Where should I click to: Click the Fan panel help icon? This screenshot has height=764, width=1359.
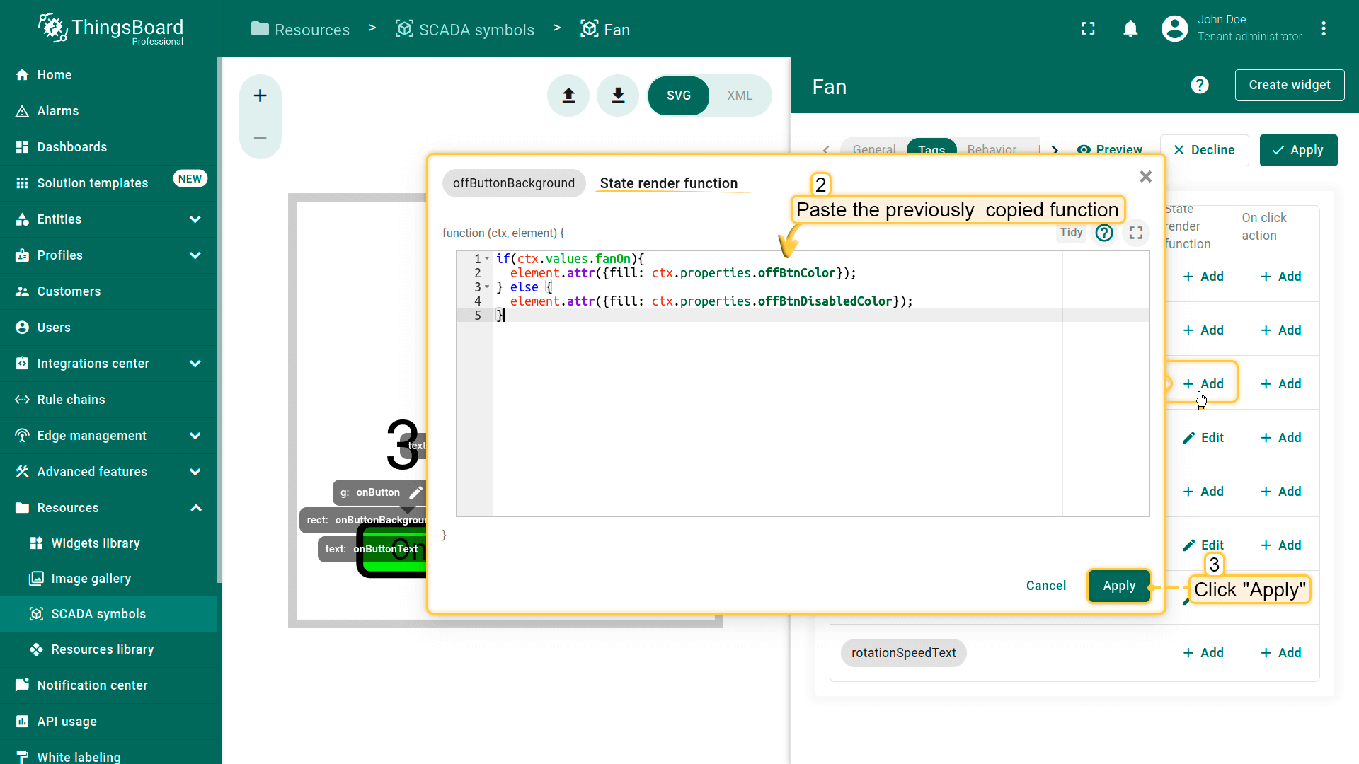(x=1199, y=86)
